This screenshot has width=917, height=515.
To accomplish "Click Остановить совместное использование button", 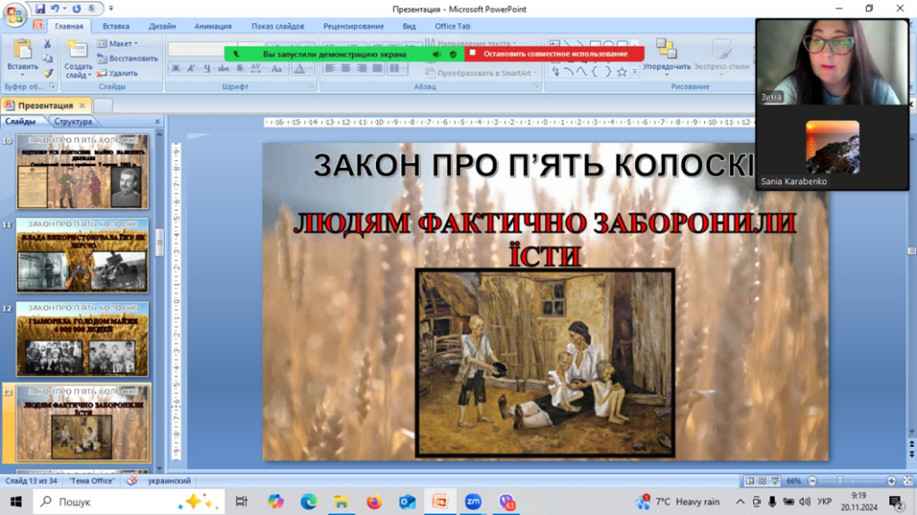I will click(x=555, y=54).
